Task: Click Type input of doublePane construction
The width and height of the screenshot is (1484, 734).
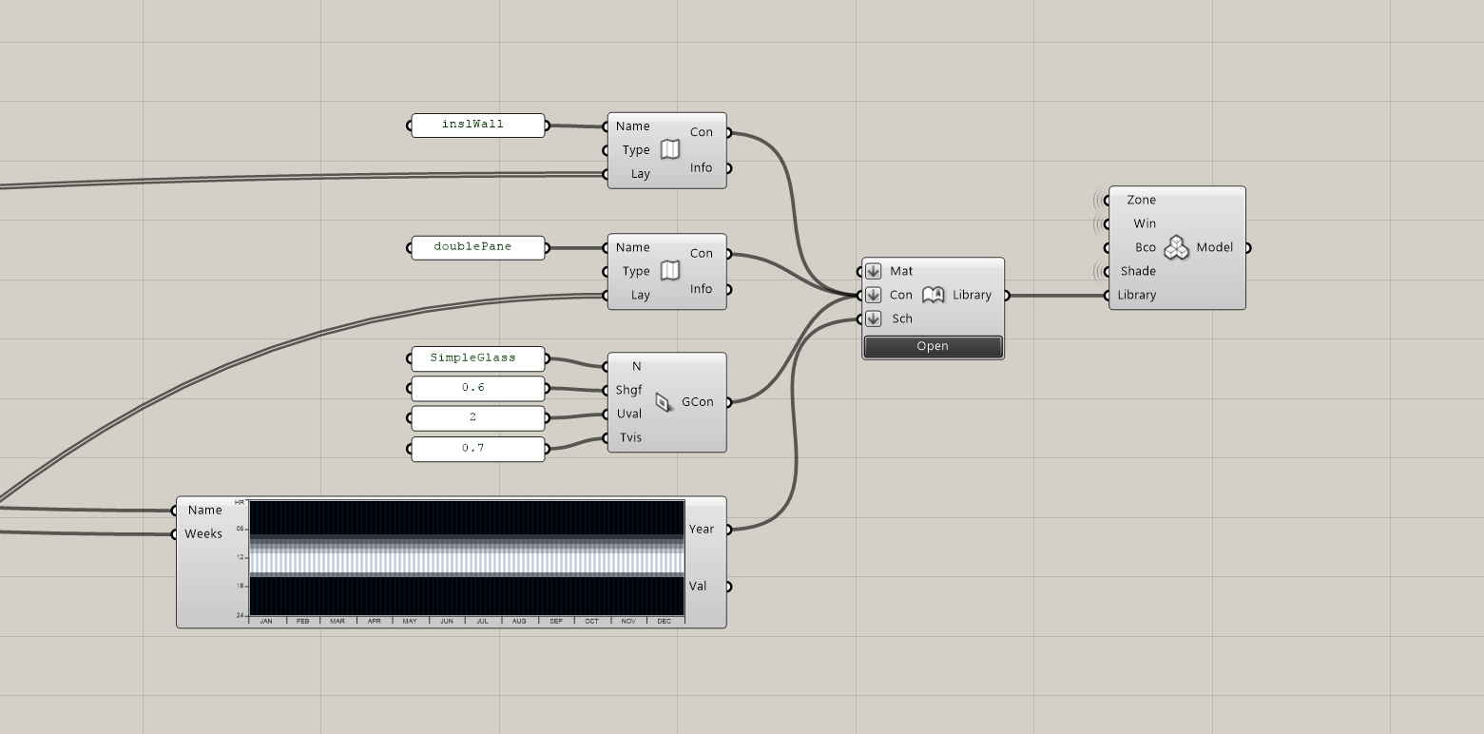Action: tap(636, 271)
